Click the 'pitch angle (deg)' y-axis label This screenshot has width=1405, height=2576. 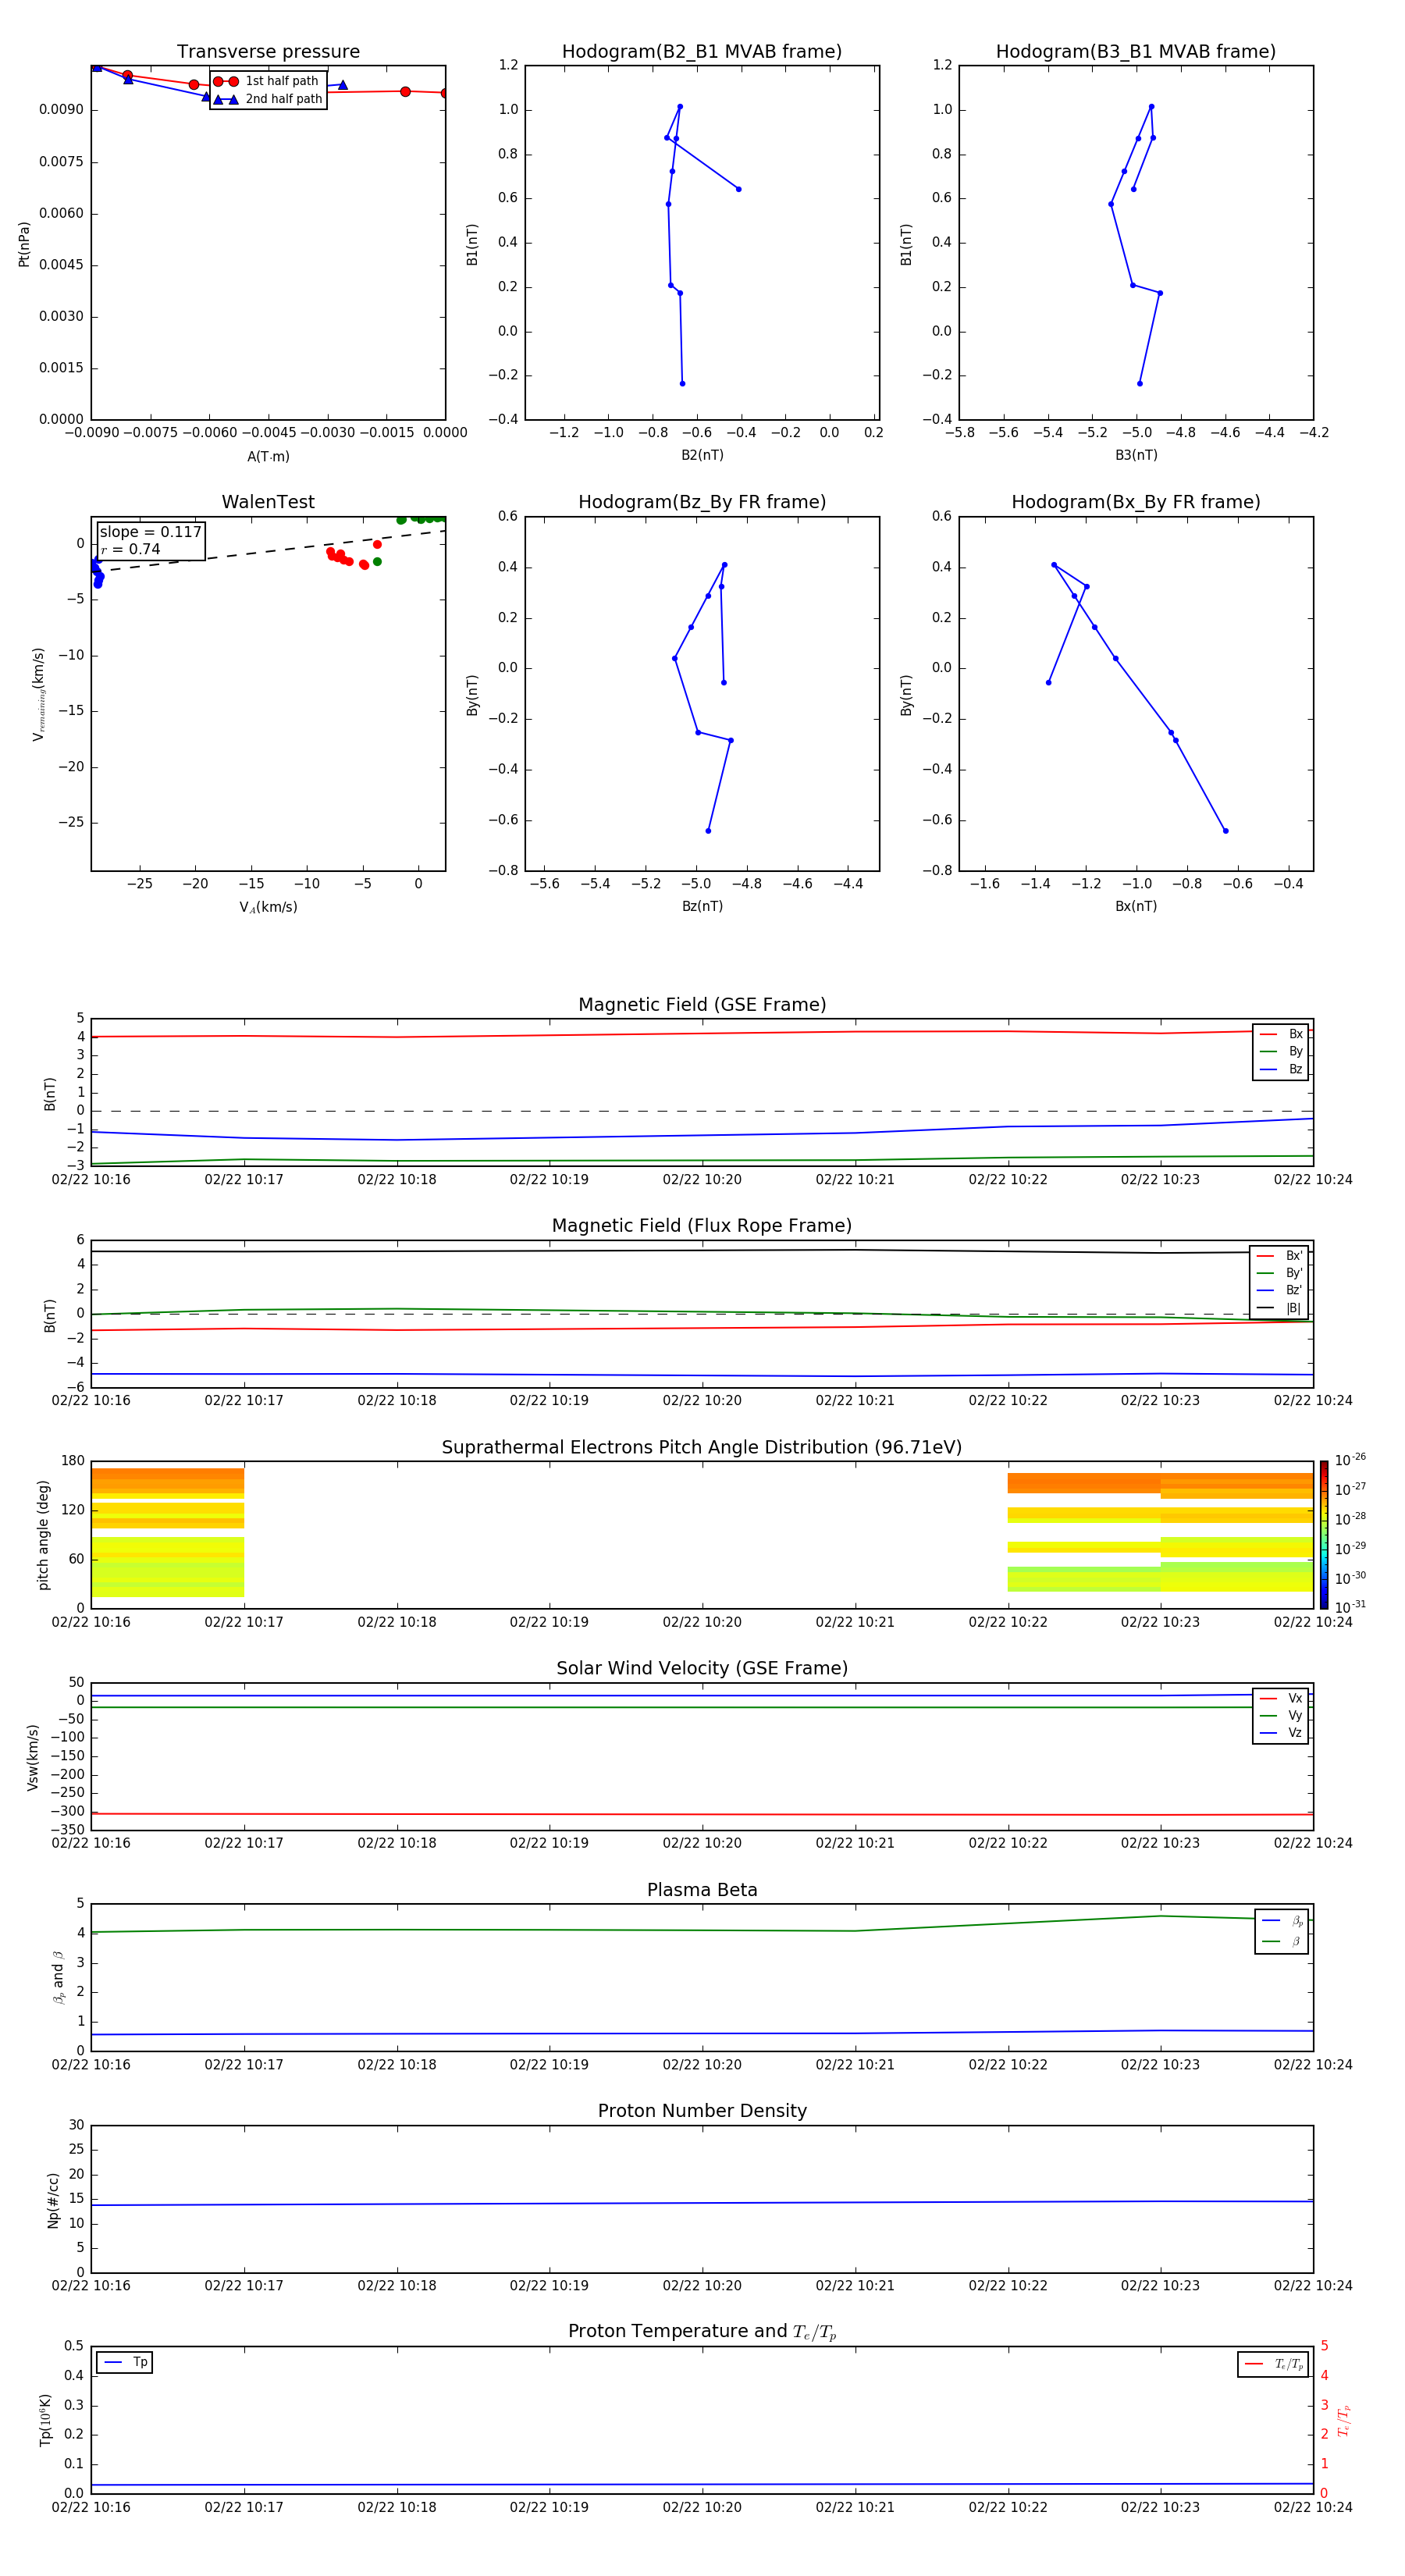click(43, 1535)
